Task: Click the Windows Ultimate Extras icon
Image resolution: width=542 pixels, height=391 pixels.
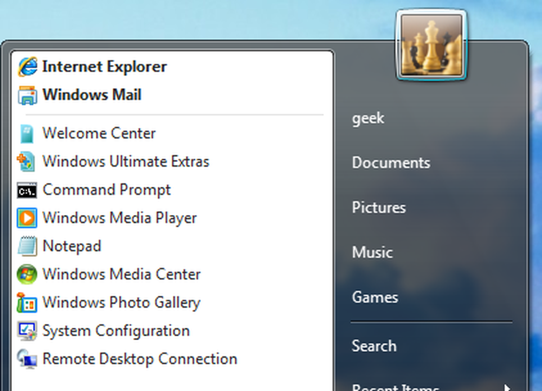Action: point(26,161)
